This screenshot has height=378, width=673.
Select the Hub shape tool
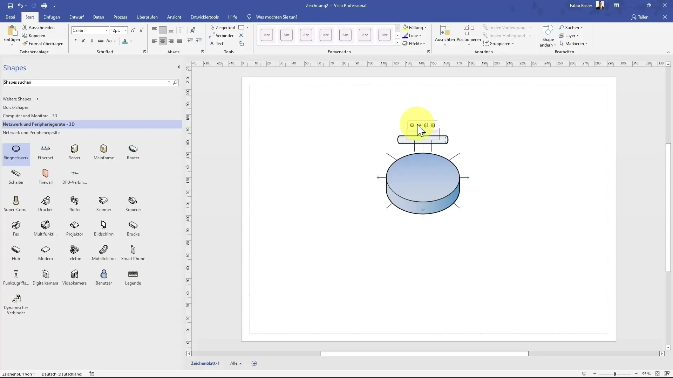pyautogui.click(x=16, y=252)
